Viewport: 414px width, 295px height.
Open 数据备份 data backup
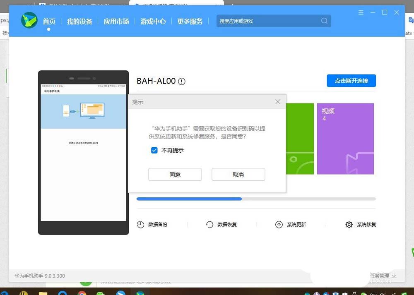tap(152, 225)
